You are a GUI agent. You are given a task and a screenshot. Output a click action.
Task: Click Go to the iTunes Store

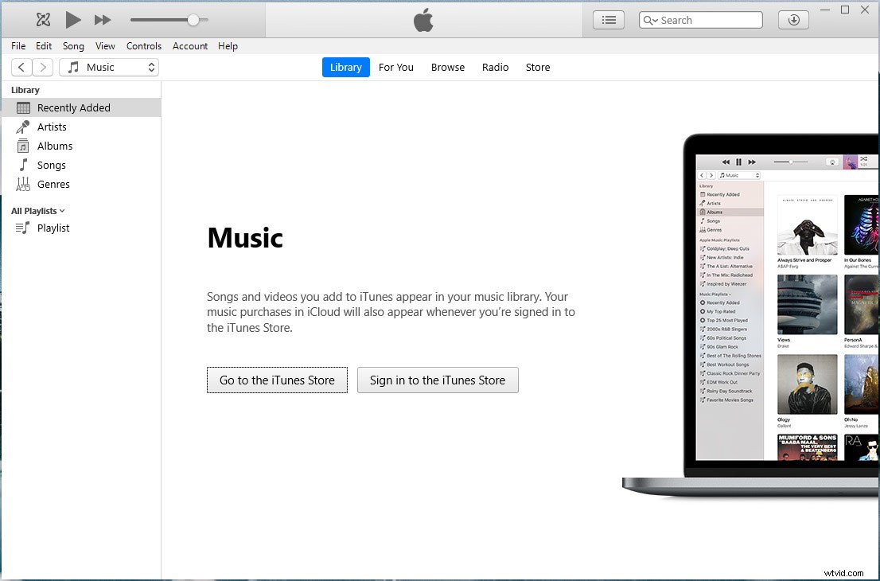(277, 380)
